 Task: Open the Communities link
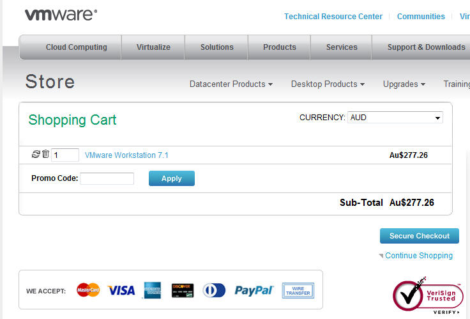click(421, 16)
